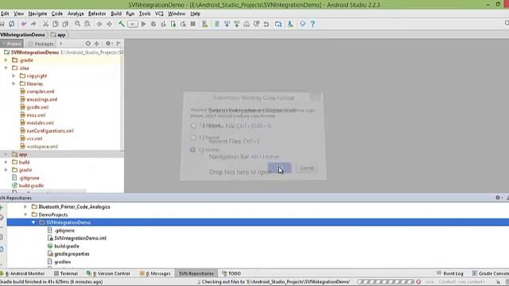Image resolution: width=509 pixels, height=286 pixels.
Task: Click the app breadcrumb in navigation bar
Action: [x=58, y=35]
